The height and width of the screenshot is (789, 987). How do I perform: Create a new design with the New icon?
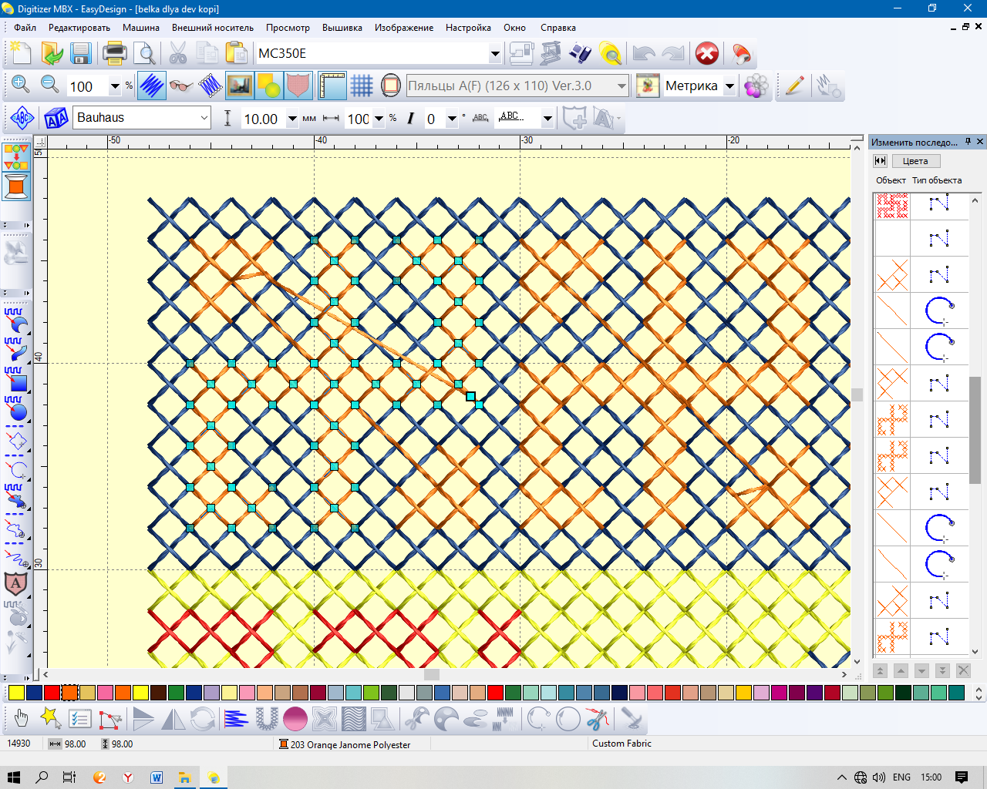20,53
